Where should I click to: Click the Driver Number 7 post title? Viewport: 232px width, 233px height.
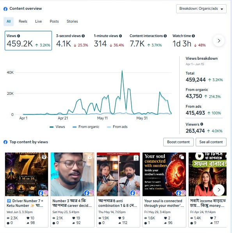point(25,203)
